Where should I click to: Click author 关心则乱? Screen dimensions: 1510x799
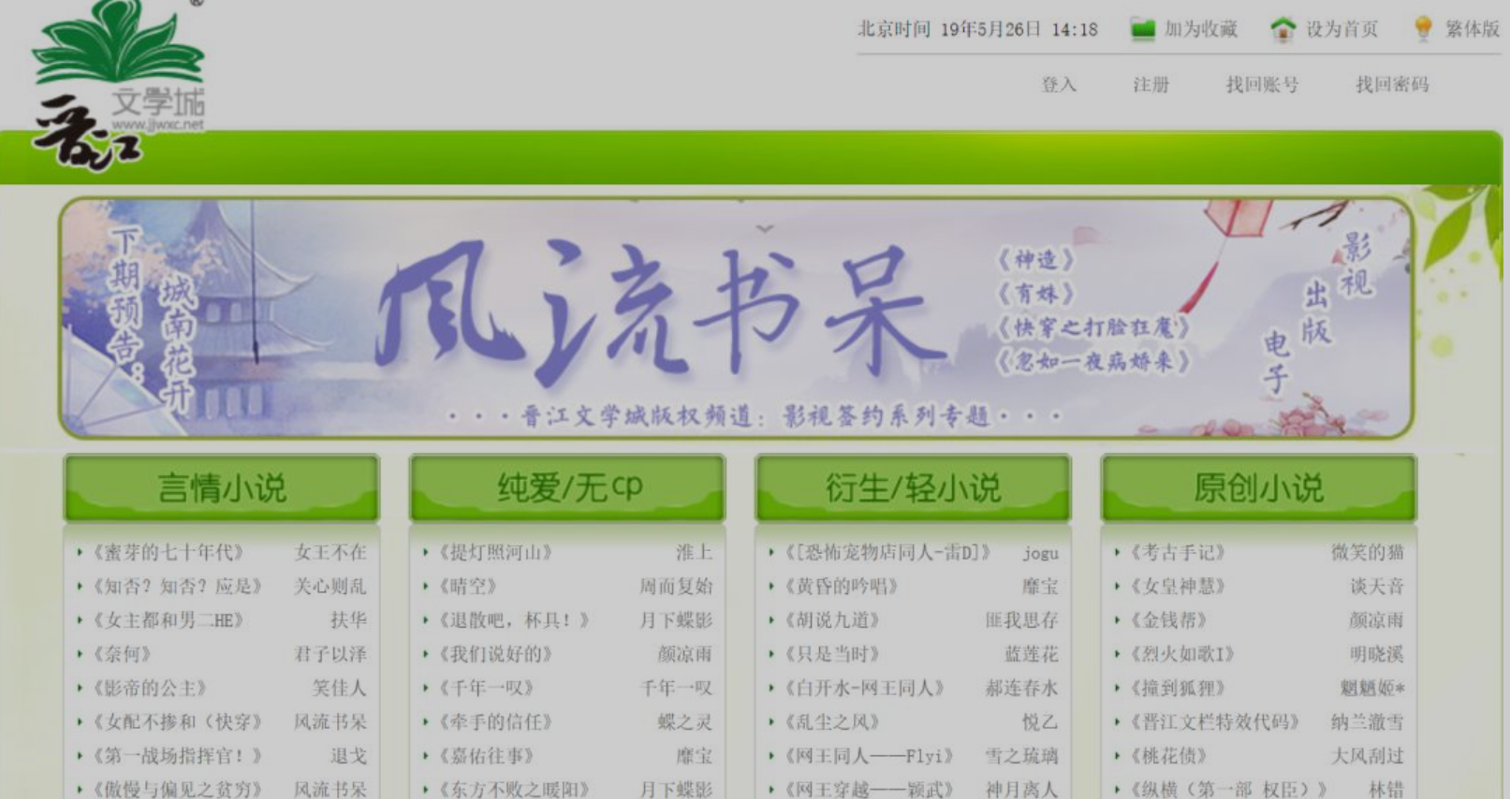(330, 587)
